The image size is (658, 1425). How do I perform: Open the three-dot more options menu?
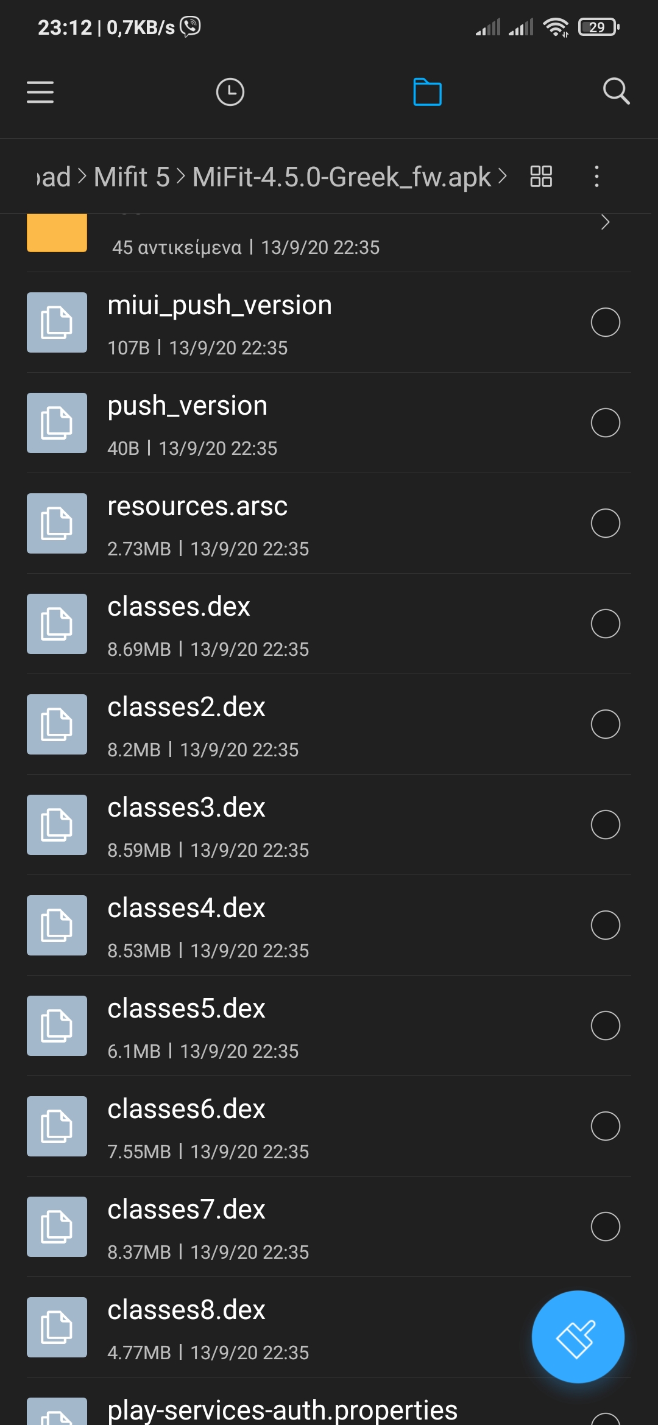tap(596, 177)
